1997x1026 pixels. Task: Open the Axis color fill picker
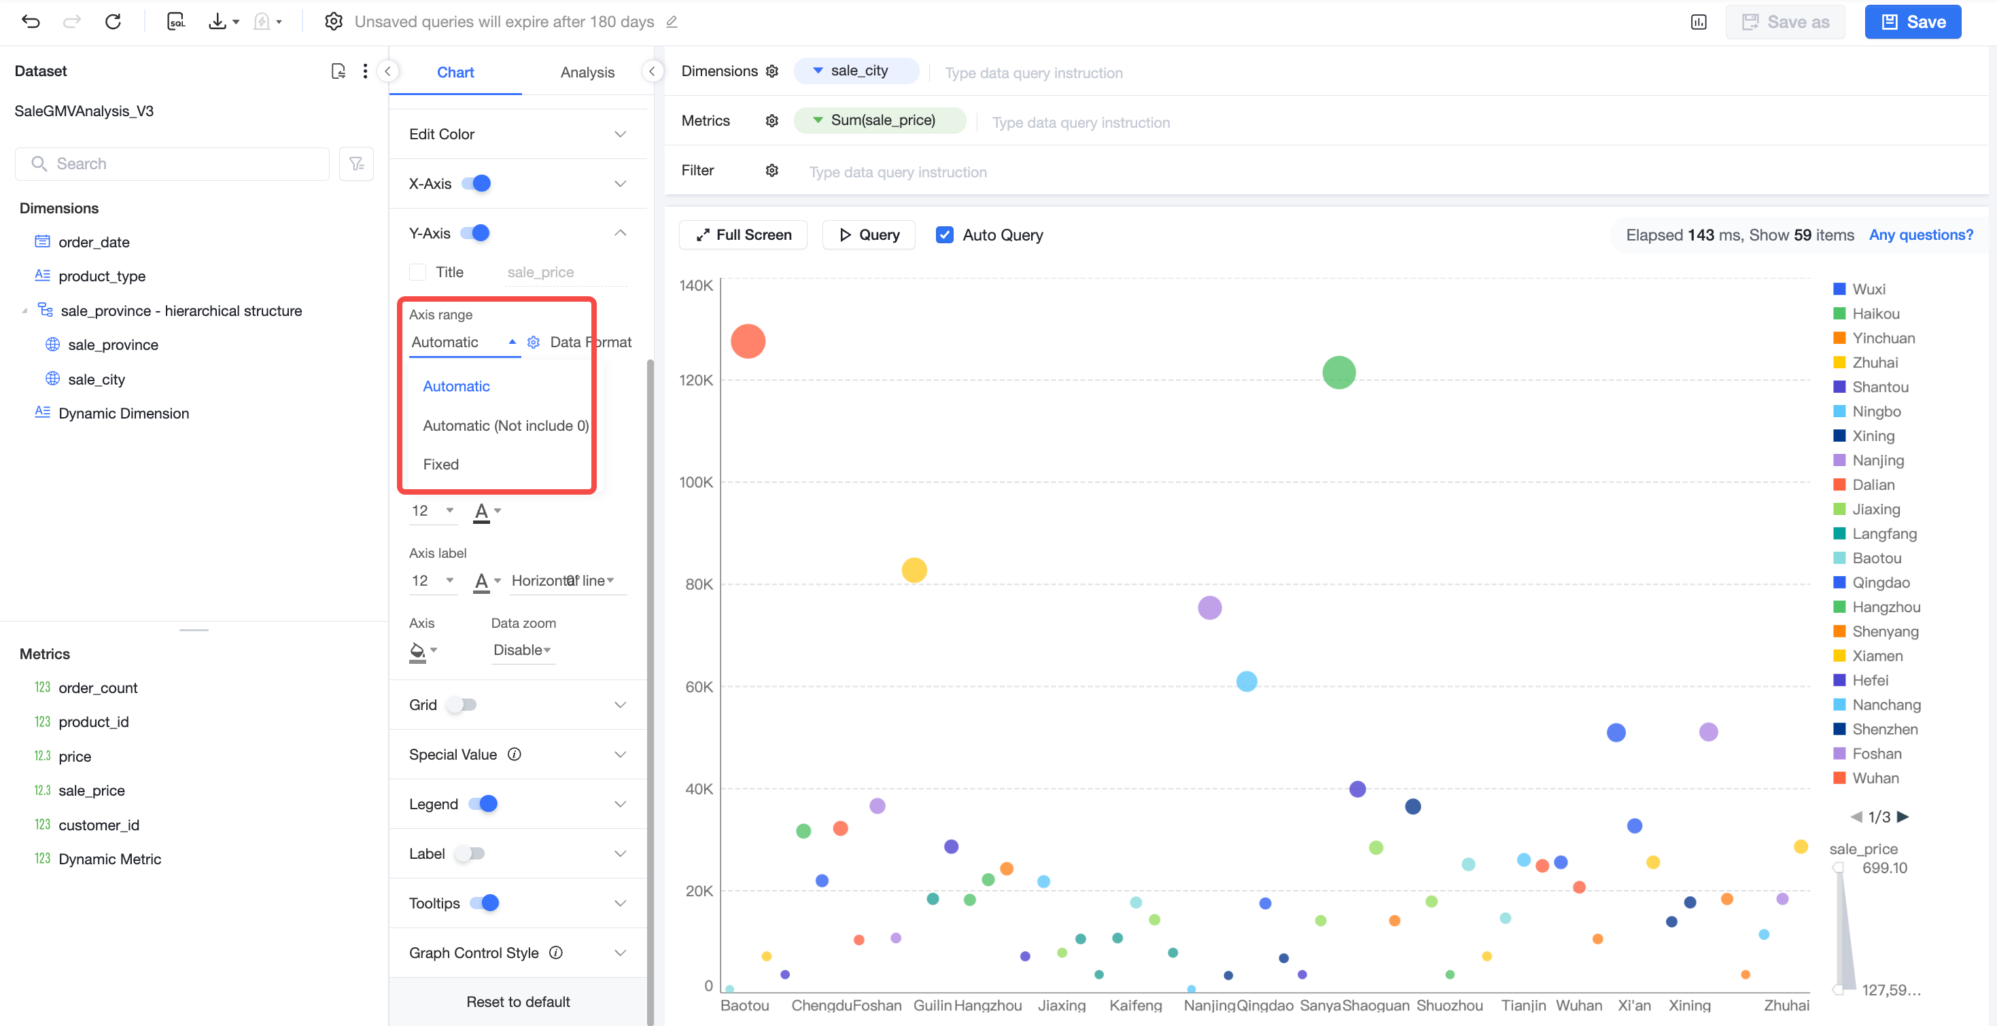coord(423,651)
